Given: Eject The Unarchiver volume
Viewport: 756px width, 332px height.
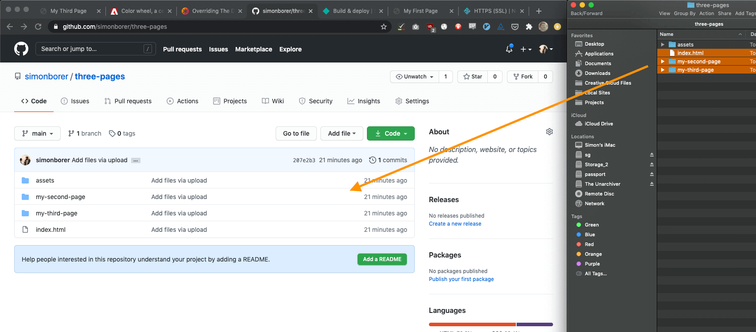Looking at the screenshot, I should point(652,184).
